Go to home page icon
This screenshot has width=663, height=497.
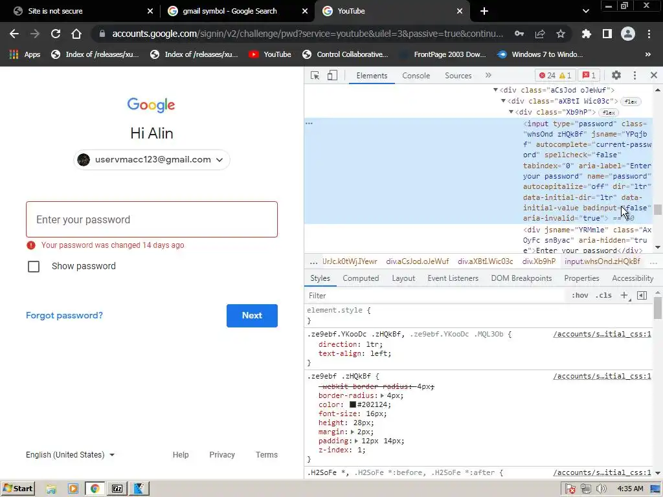click(x=76, y=34)
